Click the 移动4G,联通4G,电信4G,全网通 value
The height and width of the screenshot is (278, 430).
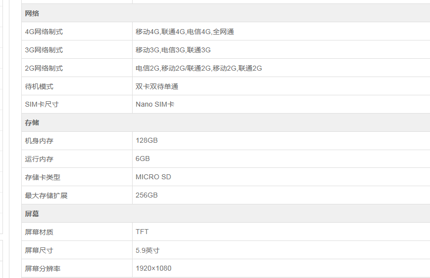[x=185, y=32]
